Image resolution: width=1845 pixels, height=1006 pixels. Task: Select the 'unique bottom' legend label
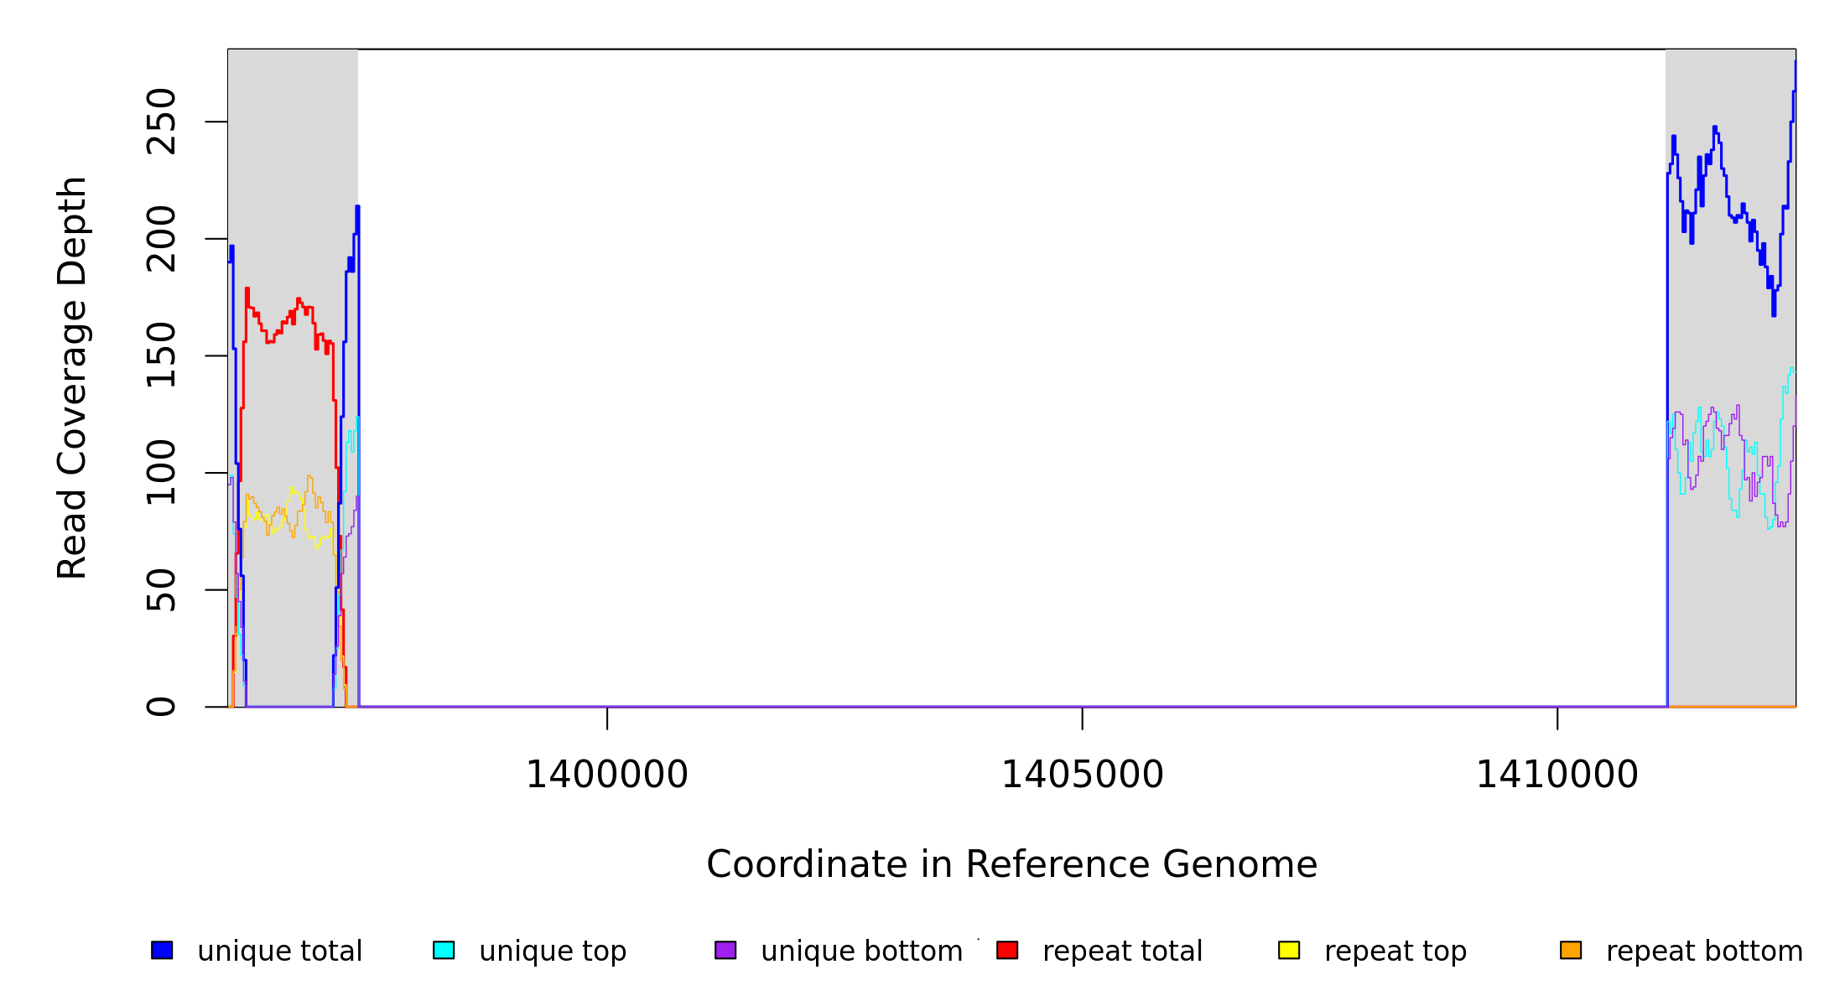861,952
